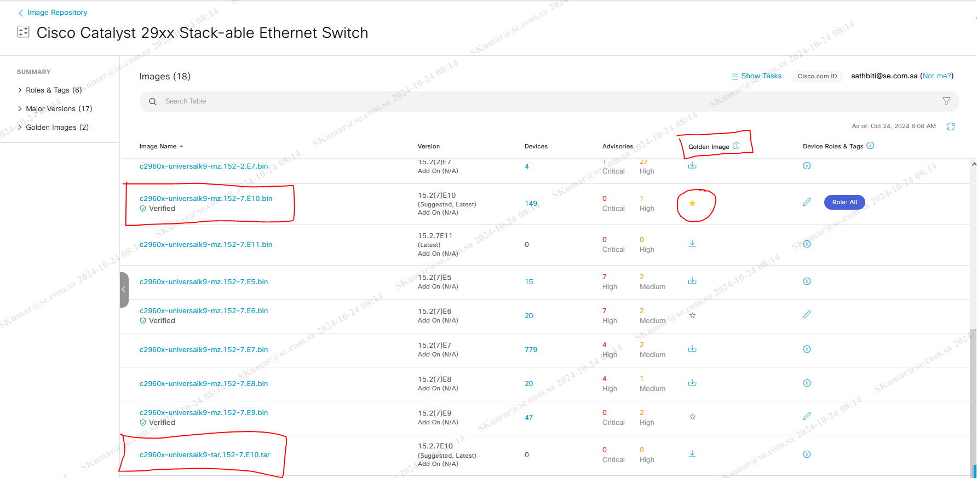Open c2960x-universalk9-mz.152-7.E6.bin image link
The image size is (977, 478).
(x=204, y=310)
